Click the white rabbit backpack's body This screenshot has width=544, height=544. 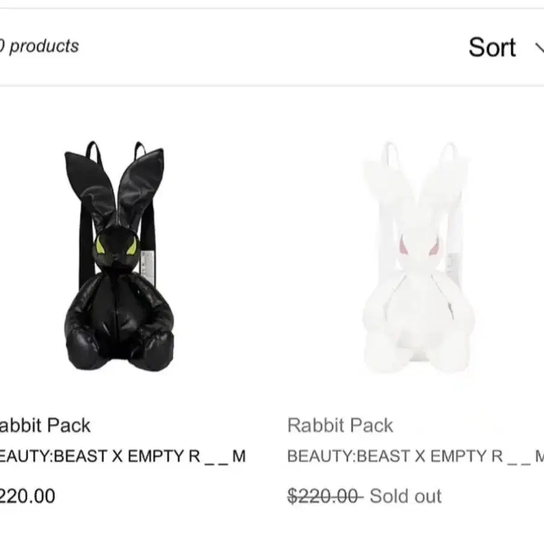tap(418, 323)
